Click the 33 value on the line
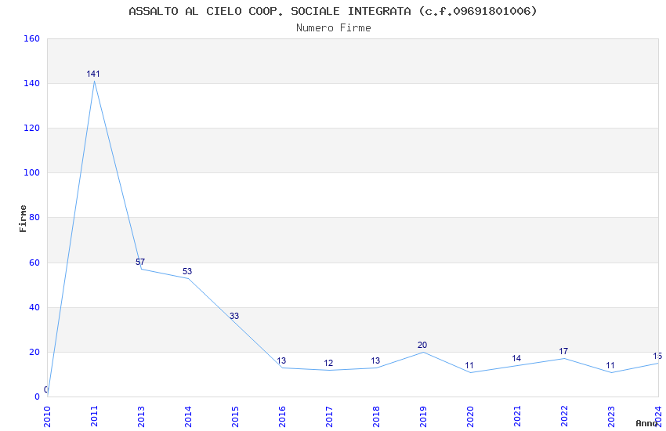Screen dimensions: 666x431 [x=234, y=317]
